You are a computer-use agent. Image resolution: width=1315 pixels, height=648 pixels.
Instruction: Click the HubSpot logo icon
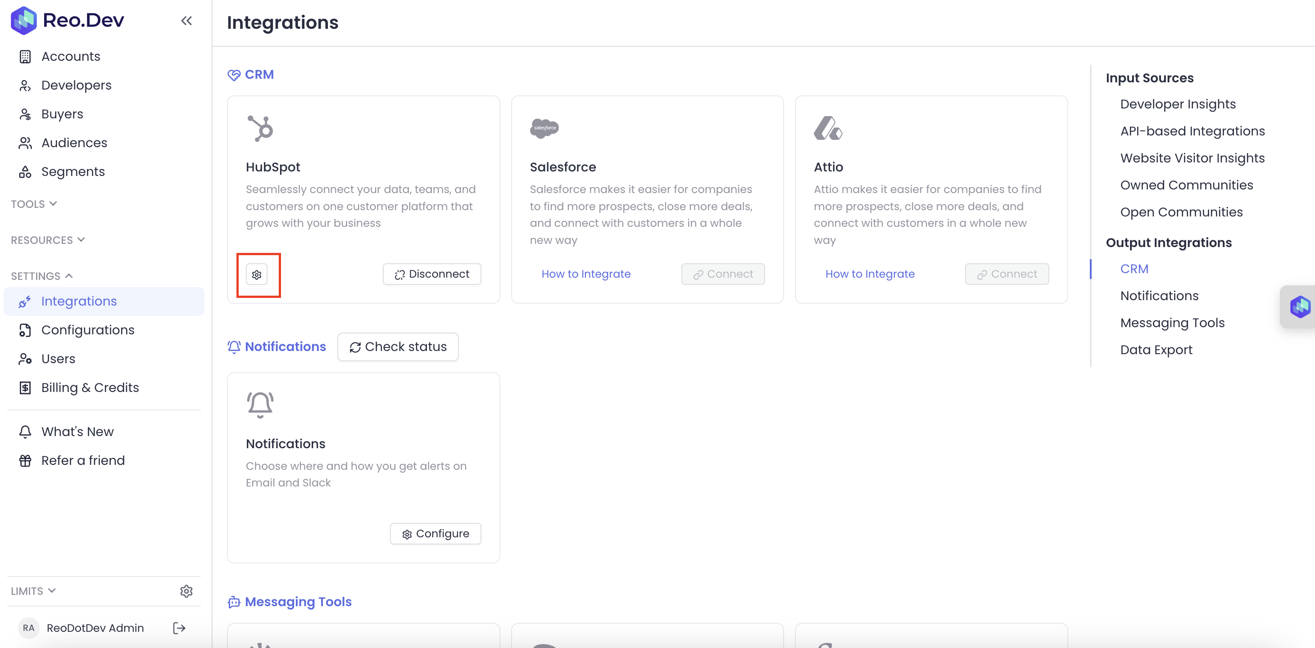tap(260, 128)
